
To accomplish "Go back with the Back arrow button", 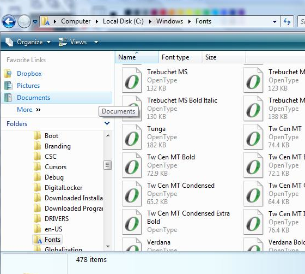I will pyautogui.click(x=9, y=21).
